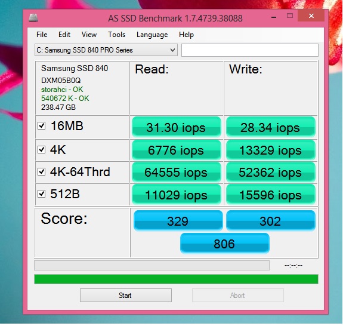343x326 pixels.
Task: Open the Edit menu
Action: (64, 35)
